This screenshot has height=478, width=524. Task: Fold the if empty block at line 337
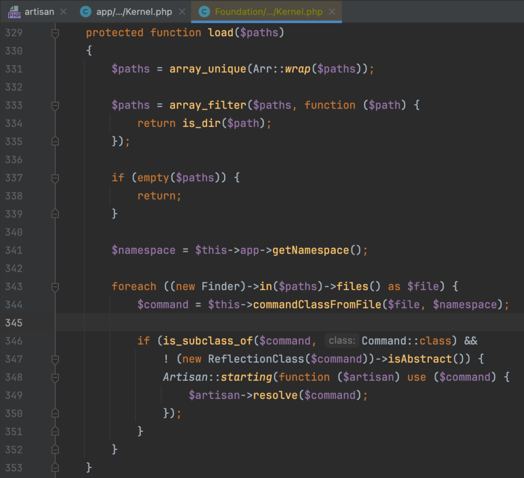[x=55, y=178]
